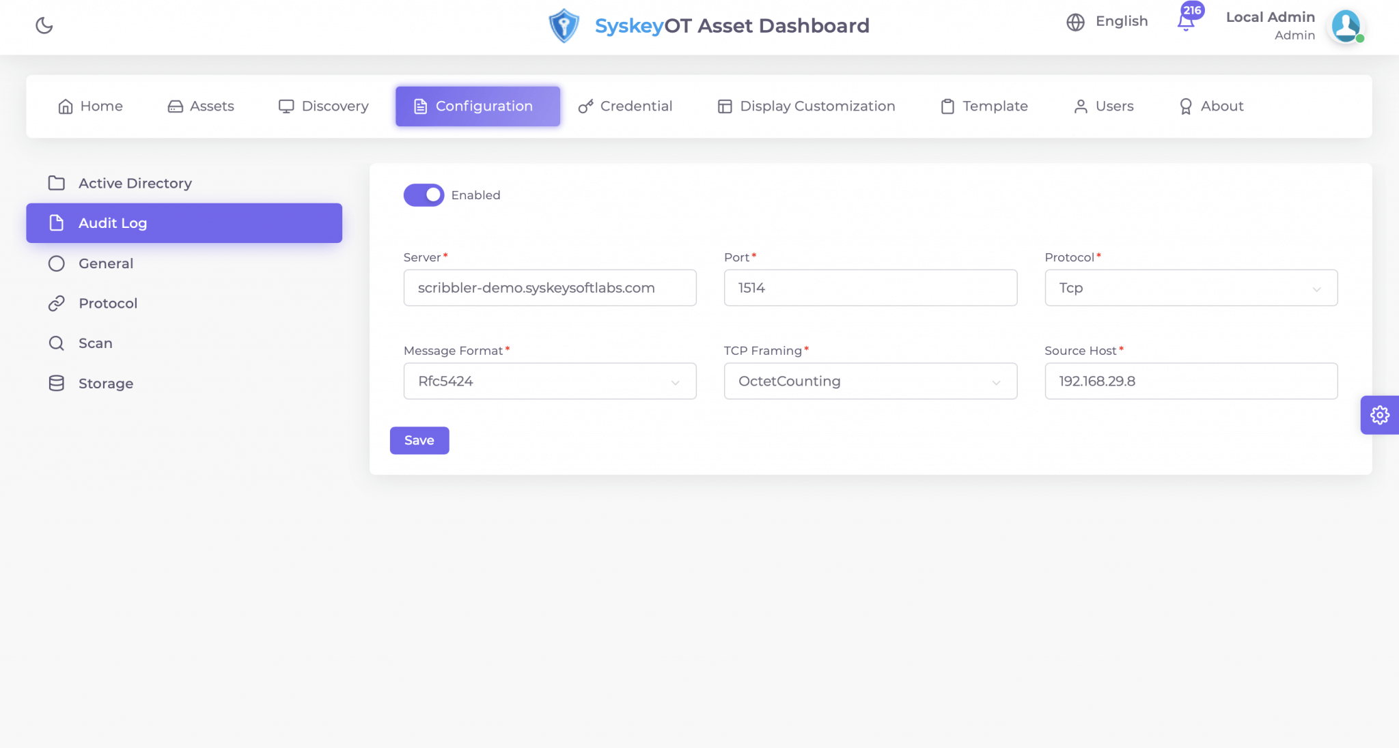
Task: Disable the Enabled toggle switch
Action: coord(424,195)
